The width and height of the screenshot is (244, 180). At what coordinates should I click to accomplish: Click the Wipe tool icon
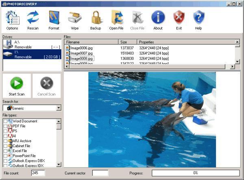point(75,18)
